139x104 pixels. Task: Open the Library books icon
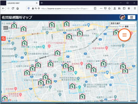click(119, 8)
